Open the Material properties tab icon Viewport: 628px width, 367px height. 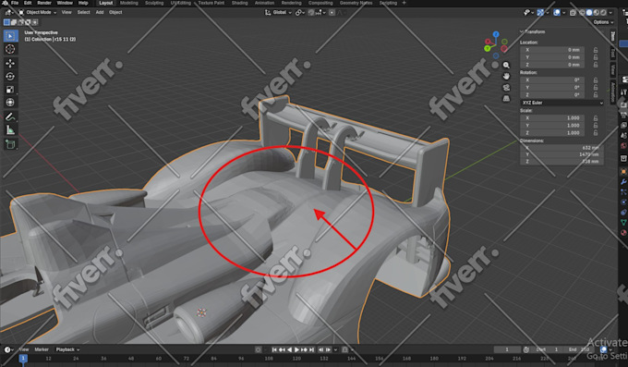pyautogui.click(x=623, y=233)
